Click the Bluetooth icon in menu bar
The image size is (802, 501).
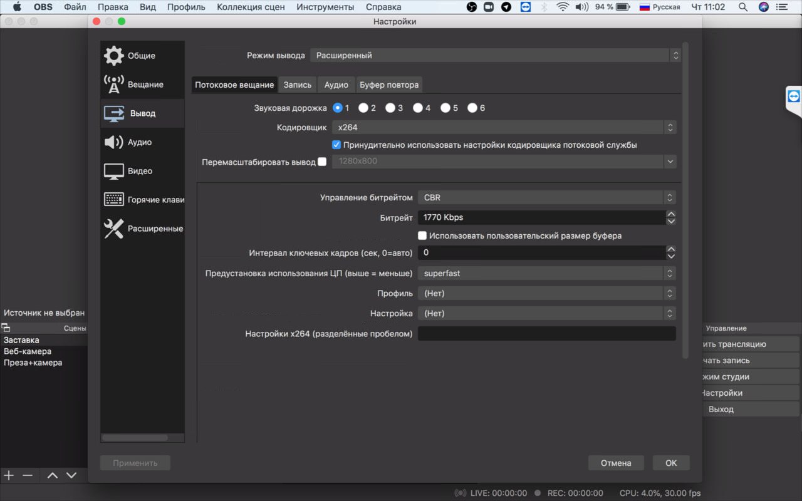pos(544,7)
